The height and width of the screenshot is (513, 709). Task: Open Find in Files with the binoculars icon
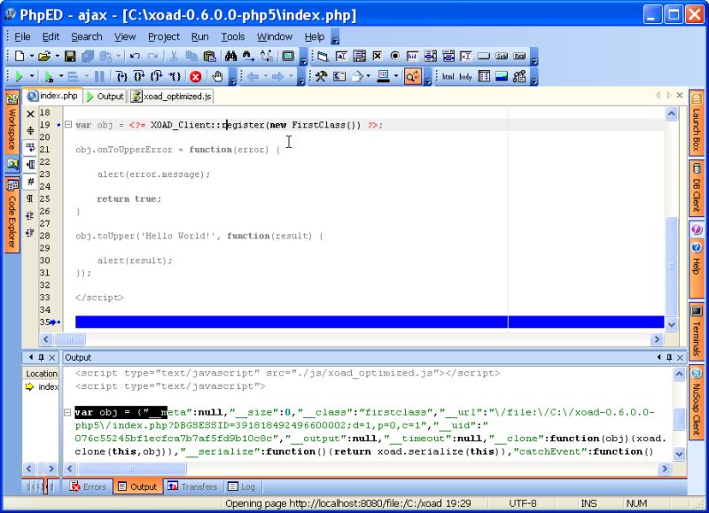pyautogui.click(x=233, y=55)
